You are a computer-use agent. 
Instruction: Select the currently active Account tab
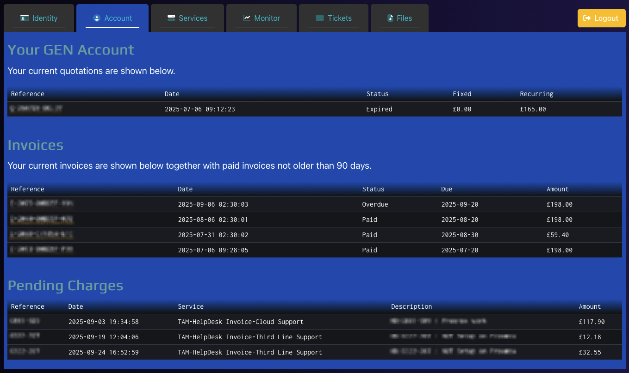click(112, 18)
